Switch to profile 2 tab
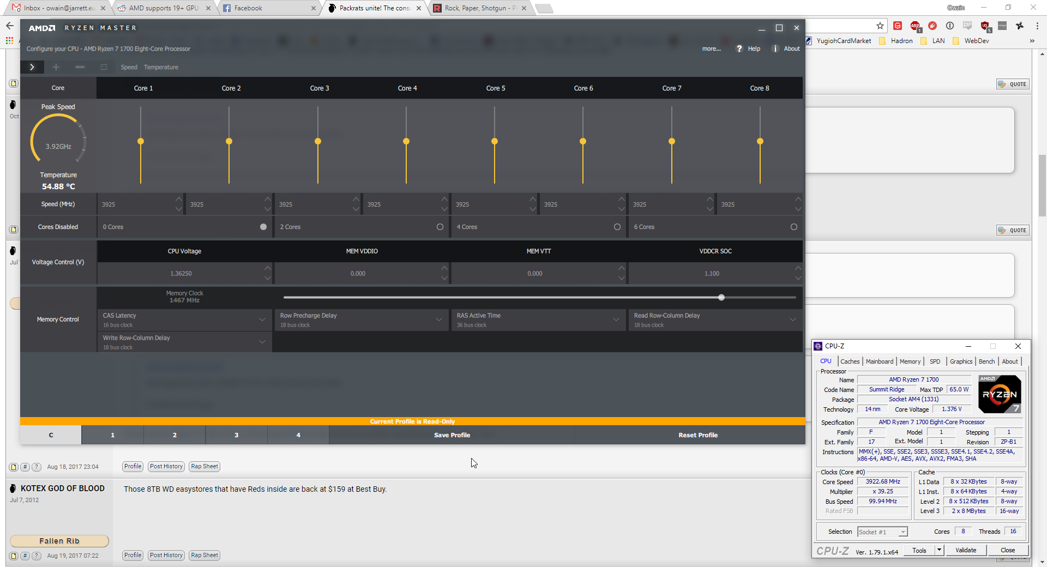The height and width of the screenshot is (567, 1047). pos(174,435)
